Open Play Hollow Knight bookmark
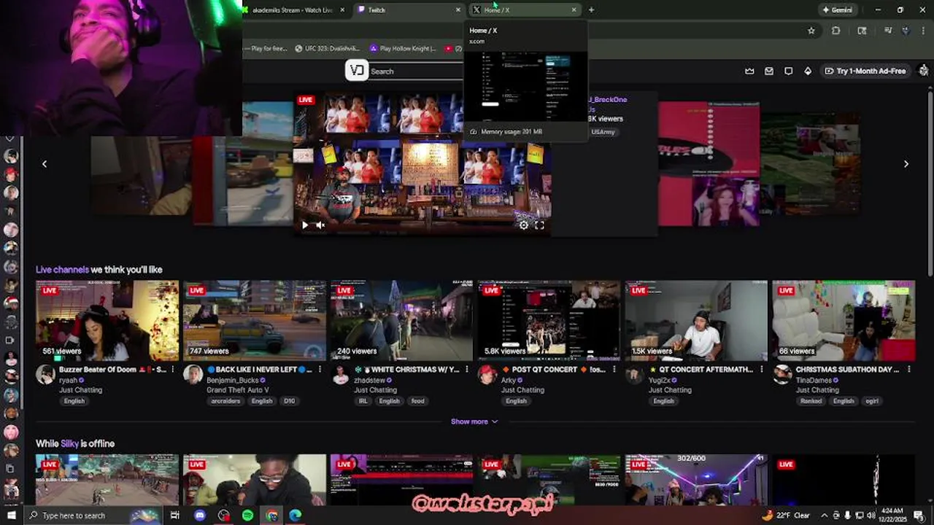 pyautogui.click(x=403, y=49)
